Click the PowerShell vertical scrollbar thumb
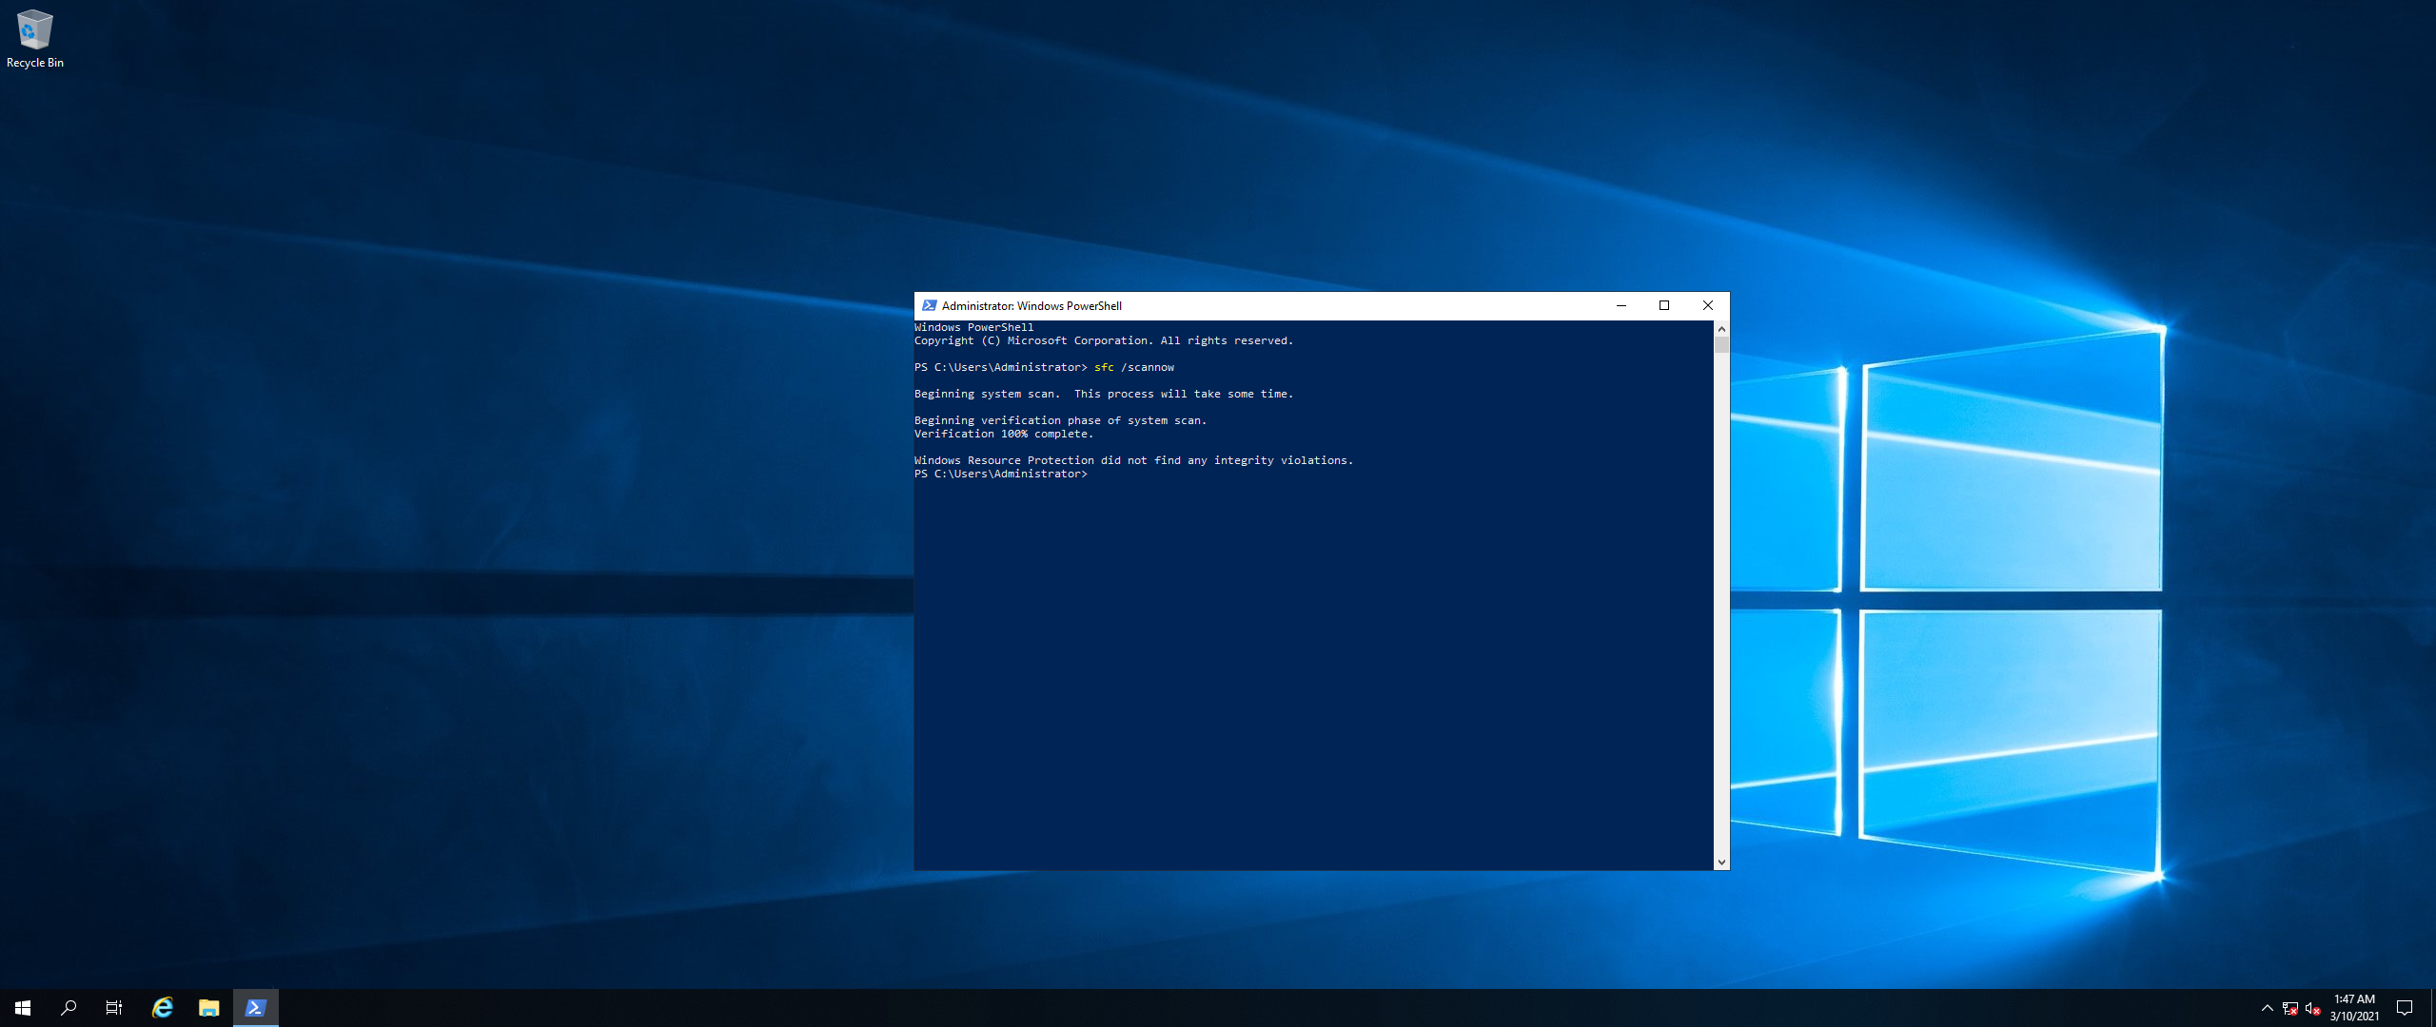This screenshot has height=1027, width=2436. [x=1721, y=344]
